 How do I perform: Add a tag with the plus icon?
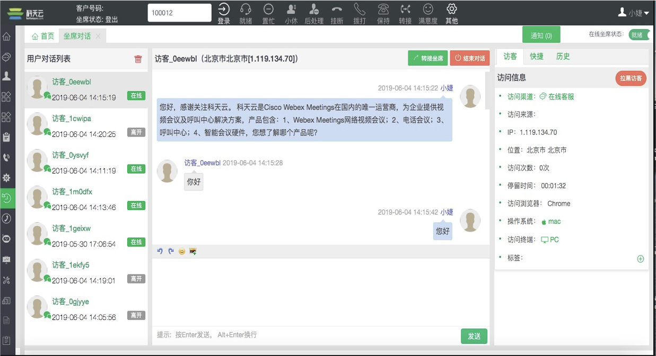coord(640,259)
